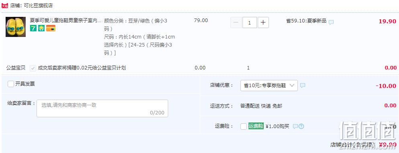
Task: Click the quantity input field showing 1
Action: (249, 22)
